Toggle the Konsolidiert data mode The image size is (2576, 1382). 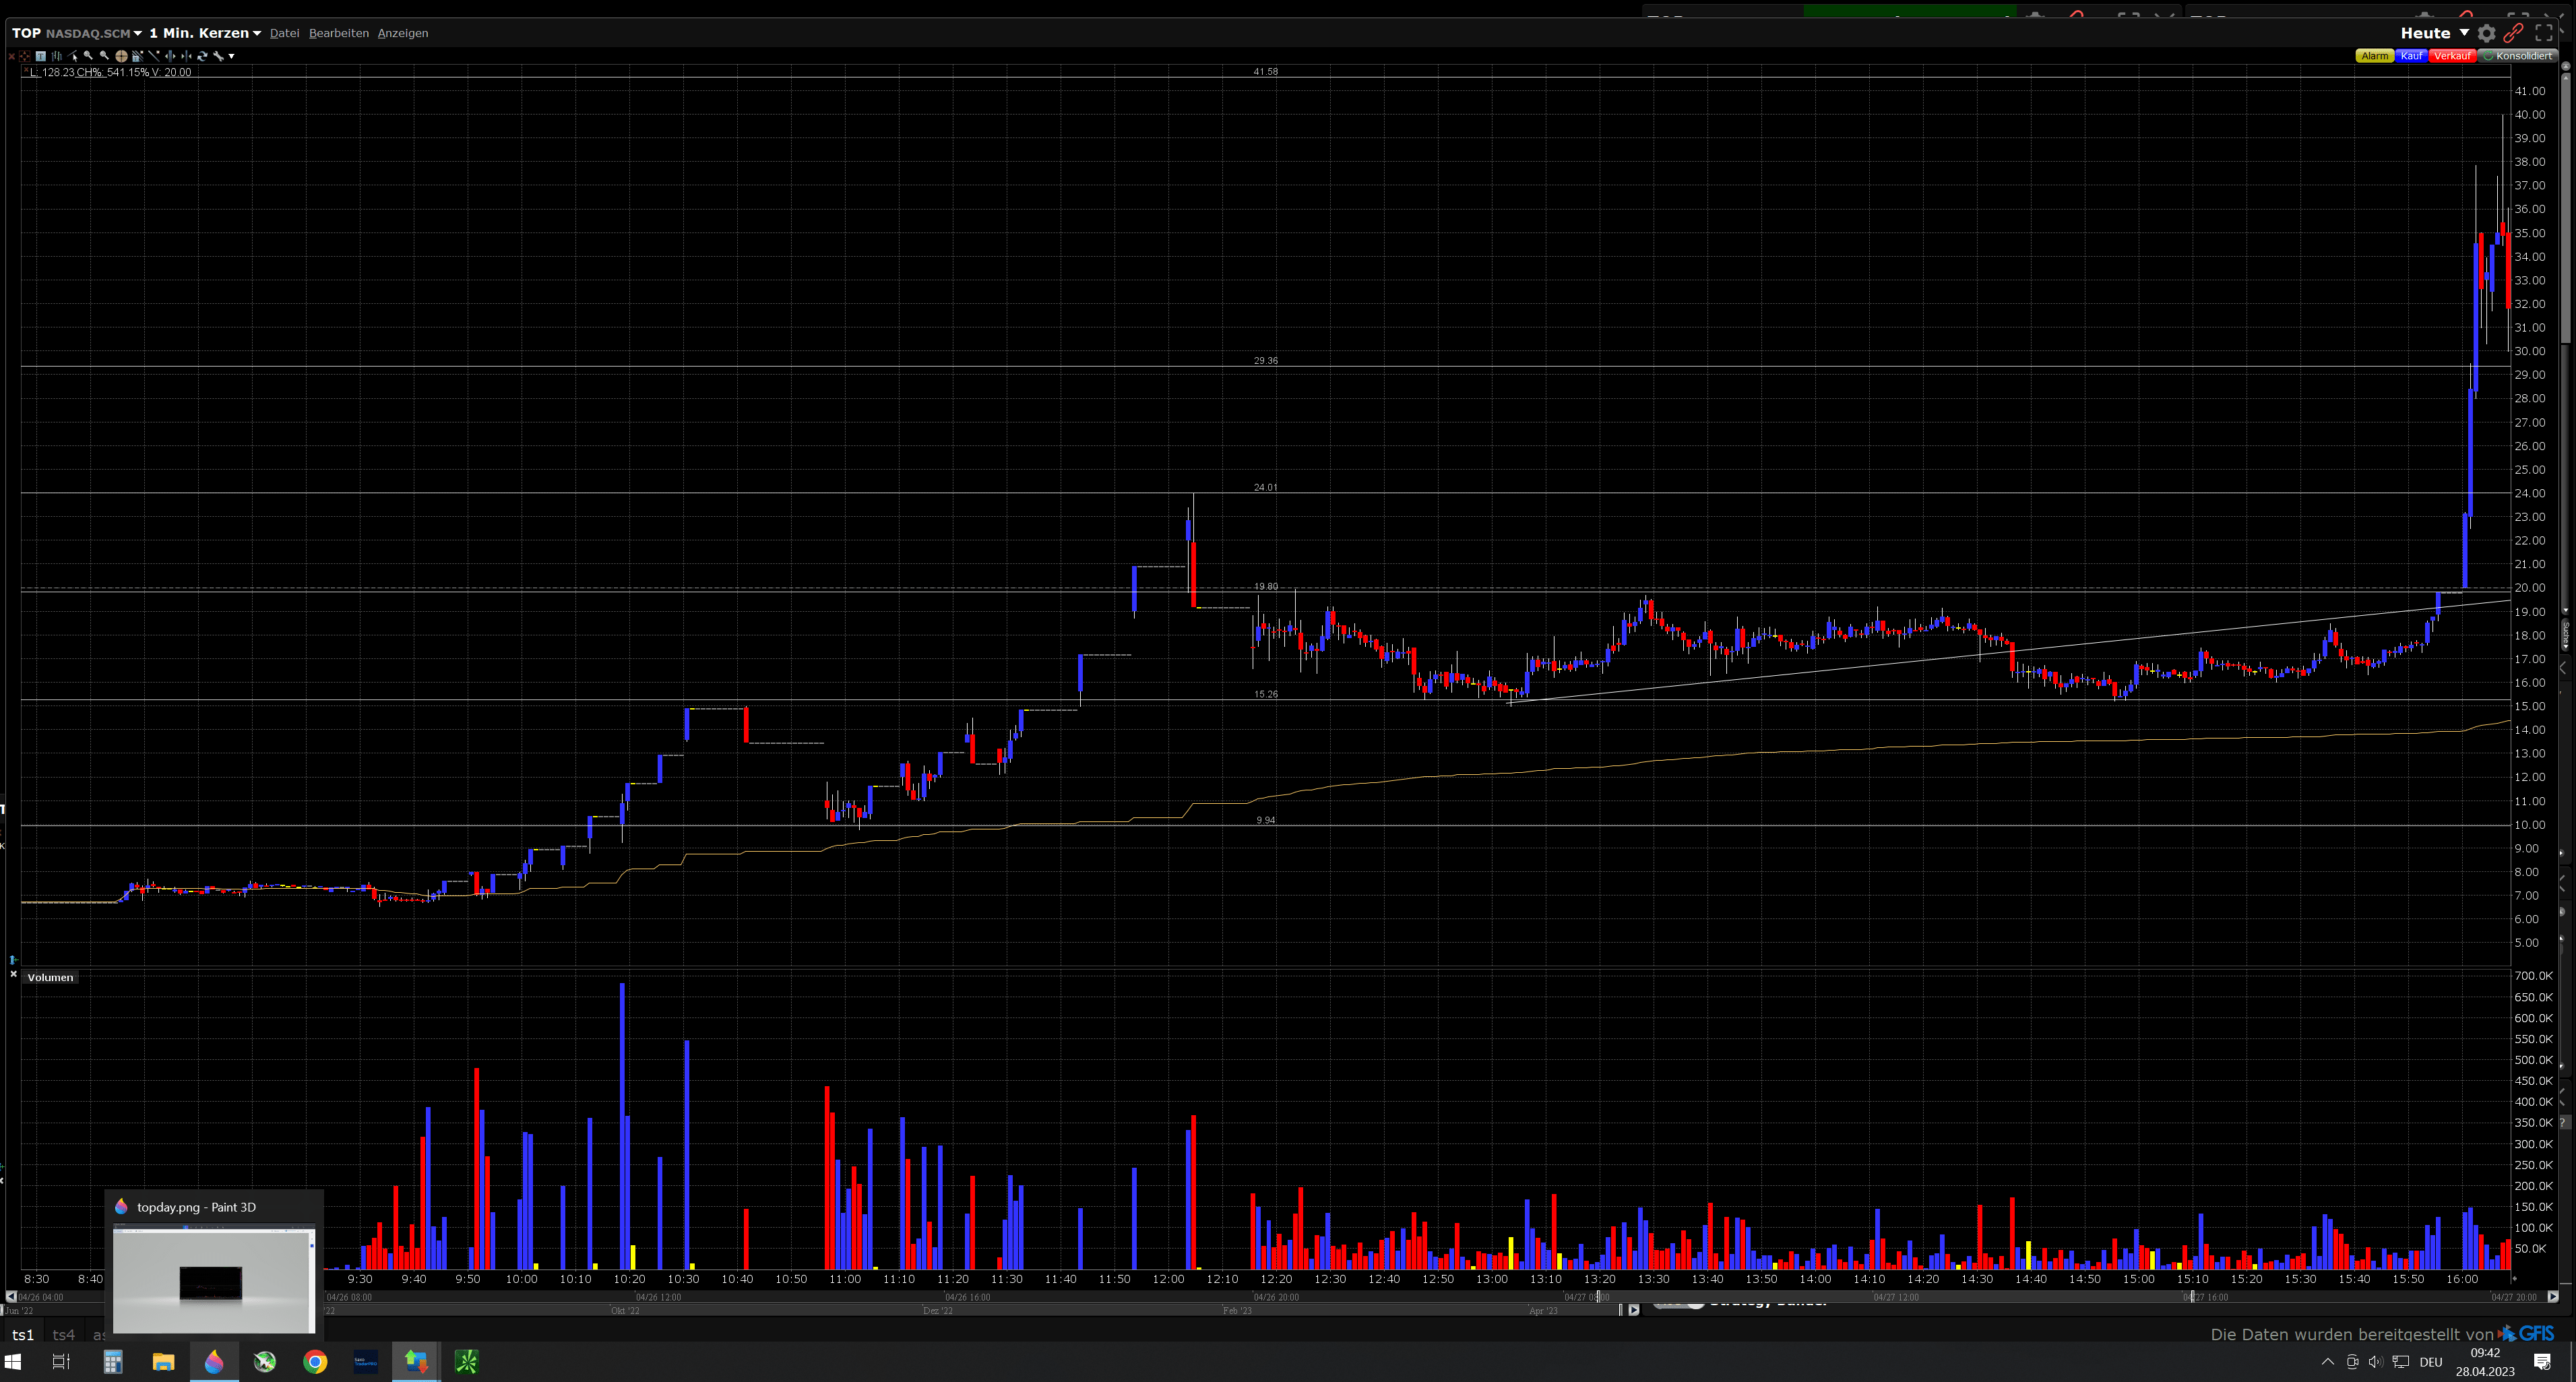pos(2519,56)
